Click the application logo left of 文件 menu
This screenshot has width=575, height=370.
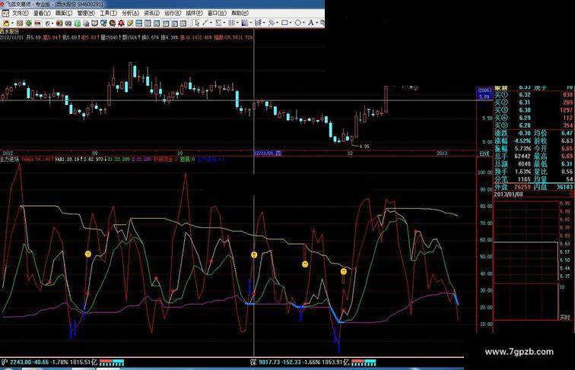tap(5, 13)
